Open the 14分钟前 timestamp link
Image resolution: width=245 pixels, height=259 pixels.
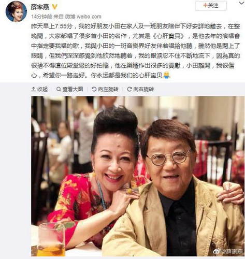point(41,17)
